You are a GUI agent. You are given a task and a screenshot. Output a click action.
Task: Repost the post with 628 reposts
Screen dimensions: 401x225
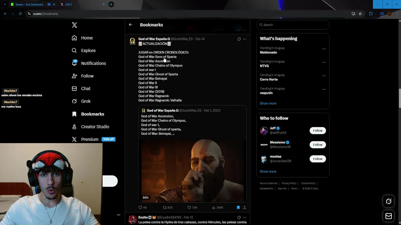point(168,207)
